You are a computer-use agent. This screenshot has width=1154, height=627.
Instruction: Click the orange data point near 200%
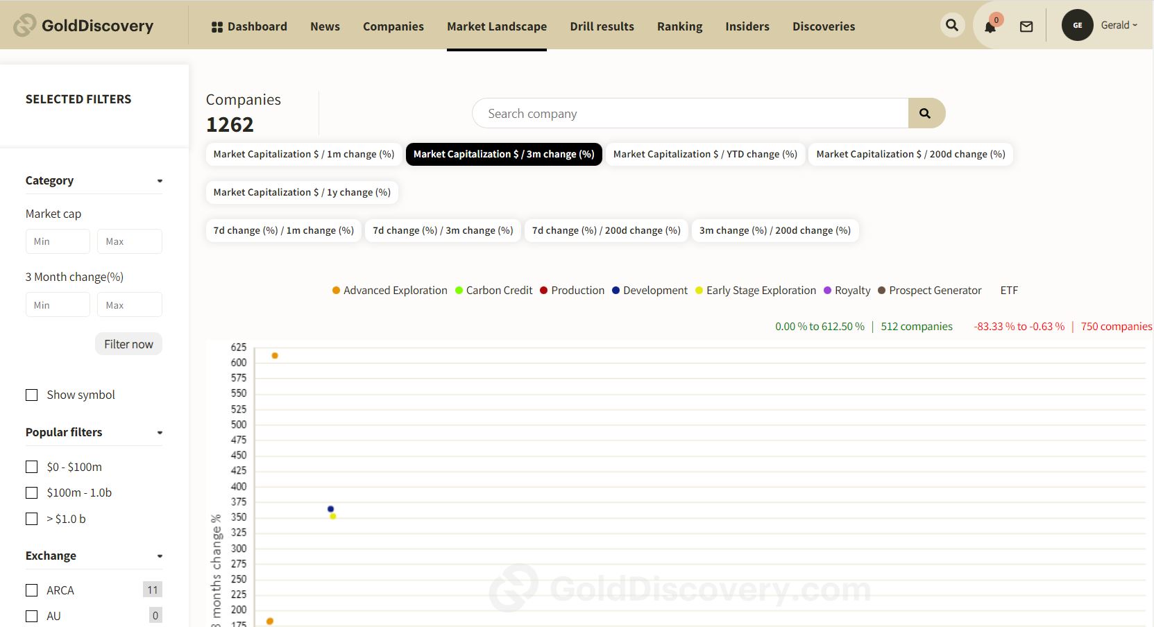click(270, 621)
